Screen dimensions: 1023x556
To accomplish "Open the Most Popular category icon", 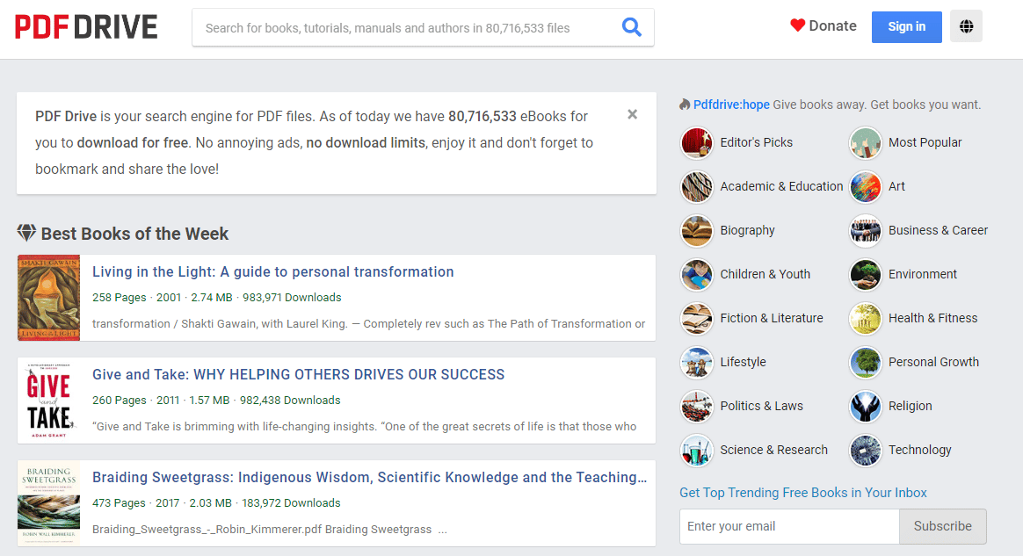I will pos(865,142).
